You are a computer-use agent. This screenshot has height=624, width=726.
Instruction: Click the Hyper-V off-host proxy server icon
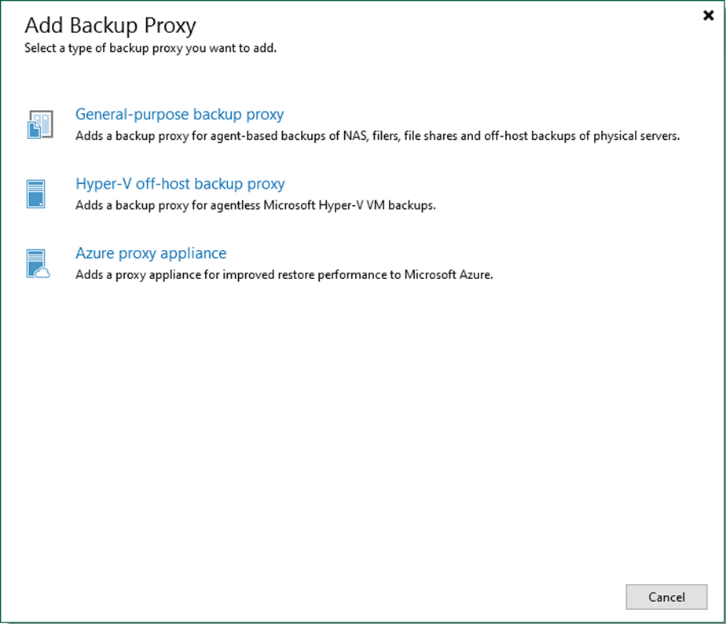(x=35, y=193)
